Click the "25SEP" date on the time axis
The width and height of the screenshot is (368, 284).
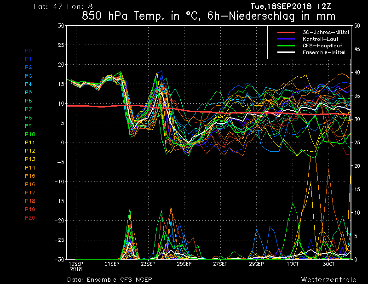click(184, 264)
